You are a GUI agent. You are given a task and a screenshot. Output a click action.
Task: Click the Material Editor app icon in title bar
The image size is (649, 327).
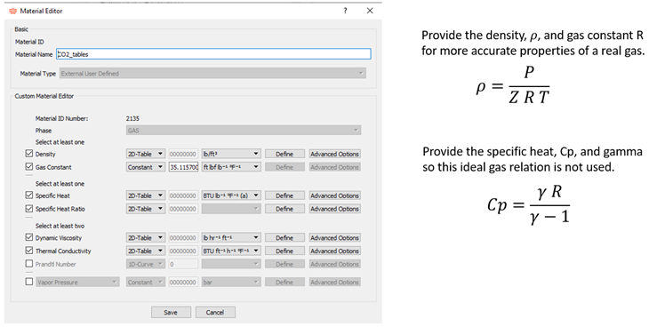[12, 12]
